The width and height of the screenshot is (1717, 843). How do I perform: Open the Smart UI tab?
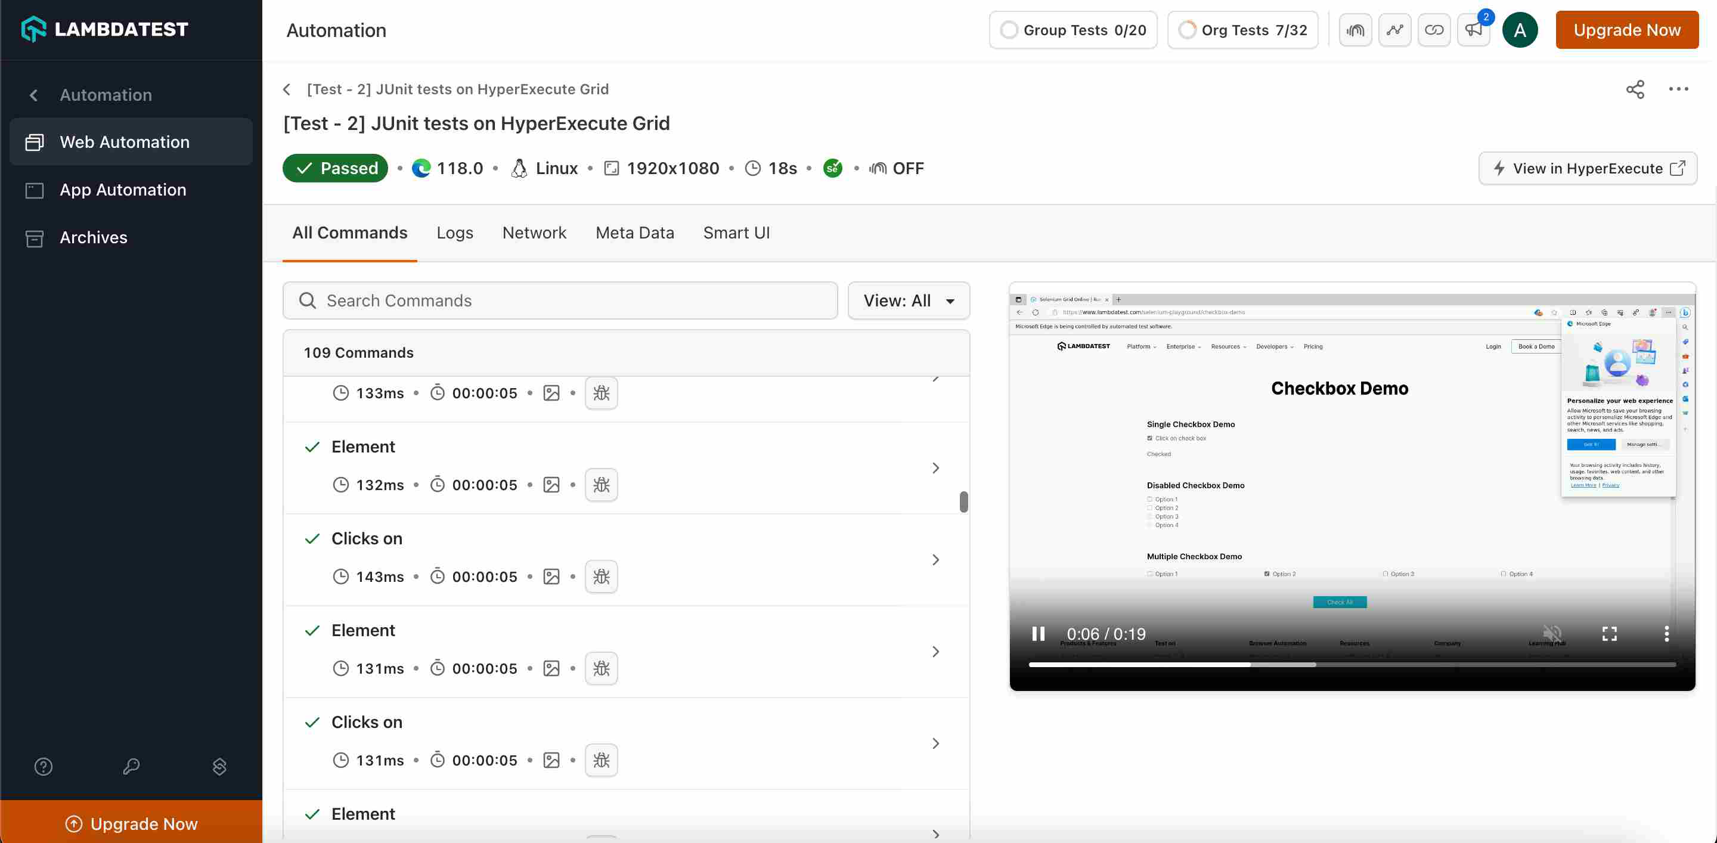[736, 233]
